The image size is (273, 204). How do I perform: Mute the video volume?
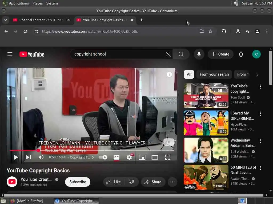41,157
